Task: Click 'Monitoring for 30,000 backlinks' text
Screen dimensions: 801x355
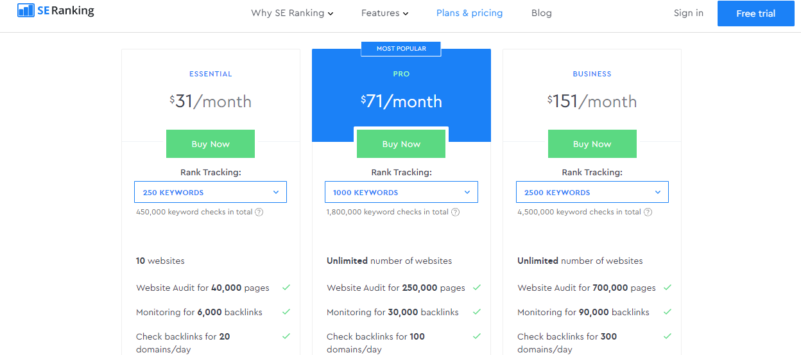Action: click(393, 312)
